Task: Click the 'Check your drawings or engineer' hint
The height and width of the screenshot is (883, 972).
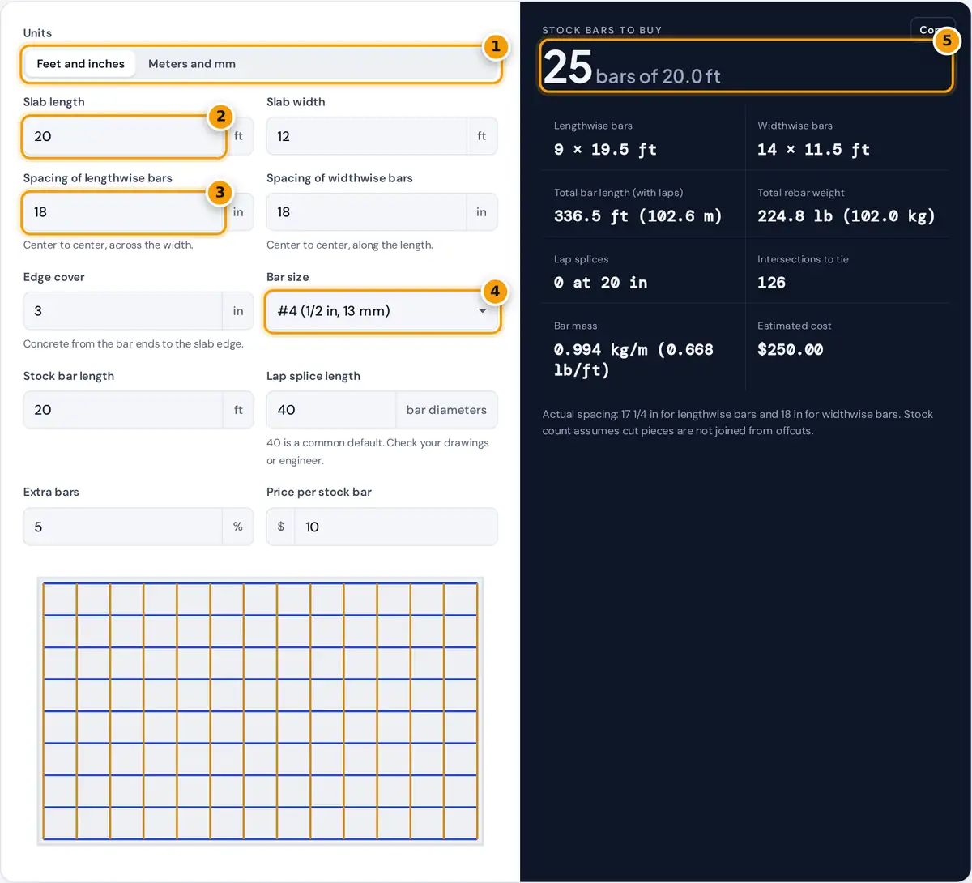Action: [377, 452]
